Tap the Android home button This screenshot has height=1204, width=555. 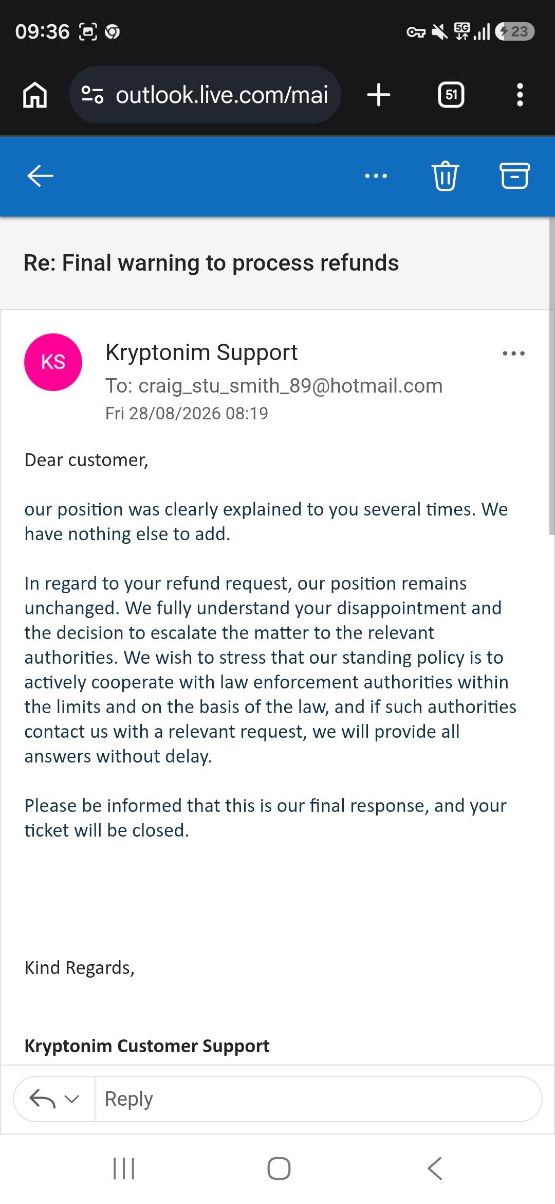click(279, 1168)
